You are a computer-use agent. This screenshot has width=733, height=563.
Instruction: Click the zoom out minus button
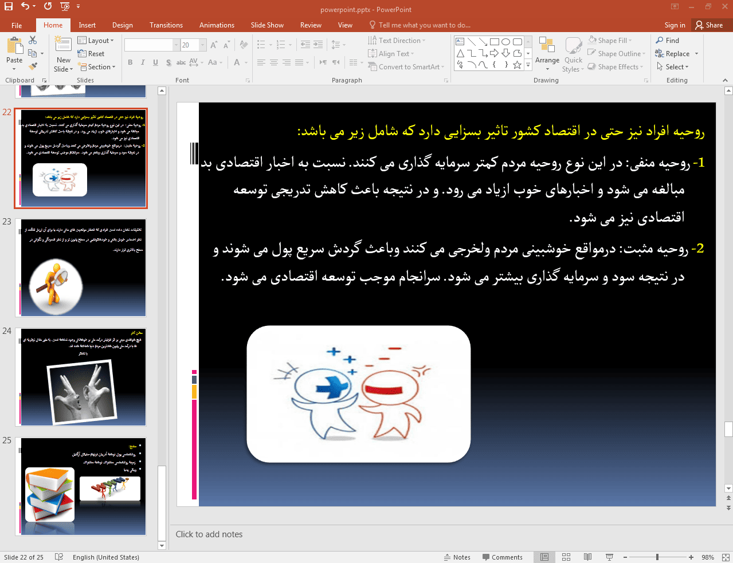tap(625, 557)
